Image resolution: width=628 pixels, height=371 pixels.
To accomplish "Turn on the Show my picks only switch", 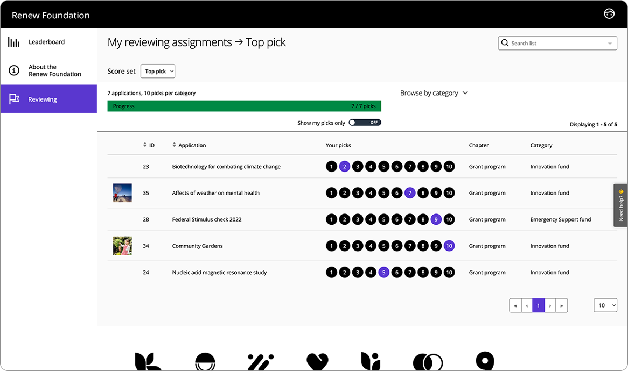I will [365, 122].
